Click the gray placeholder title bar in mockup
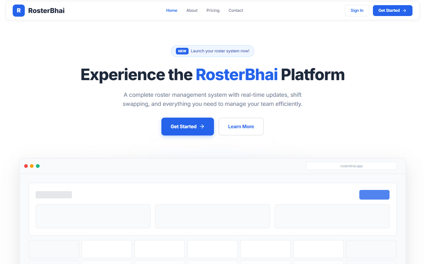 (x=54, y=194)
